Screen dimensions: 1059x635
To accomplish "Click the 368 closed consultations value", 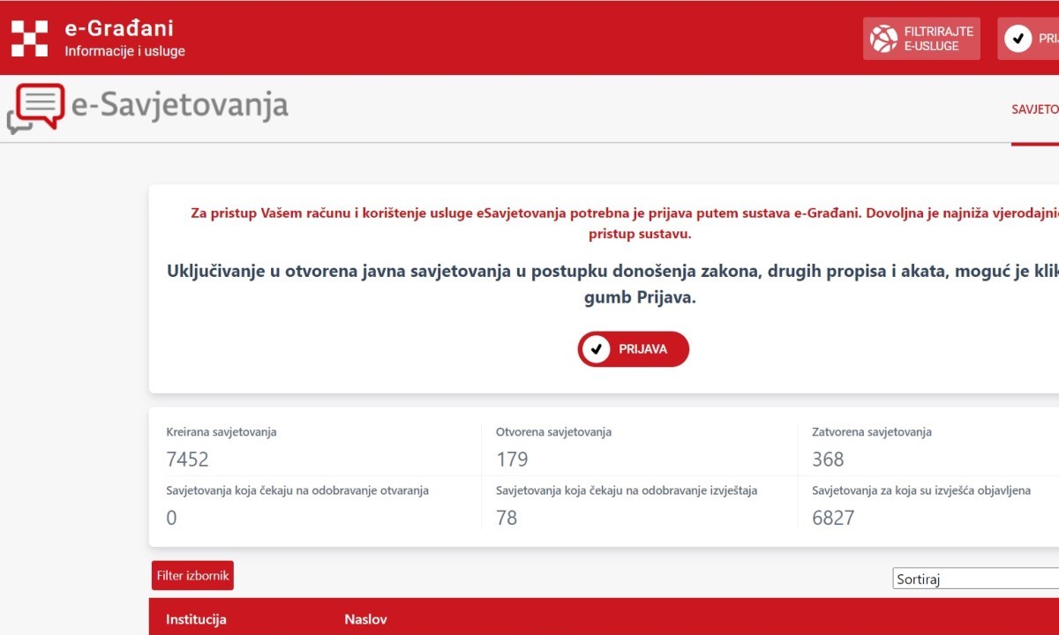I will 828,459.
